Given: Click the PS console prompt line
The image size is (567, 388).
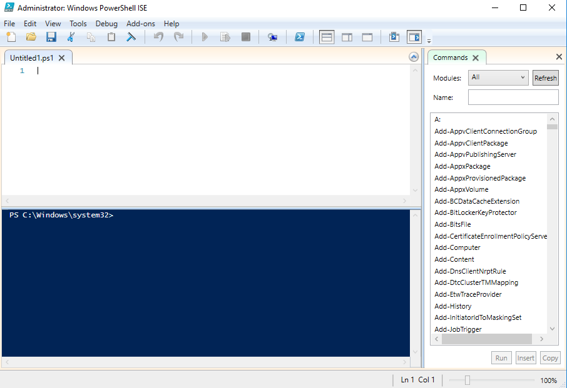Looking at the screenshot, I should coord(61,215).
